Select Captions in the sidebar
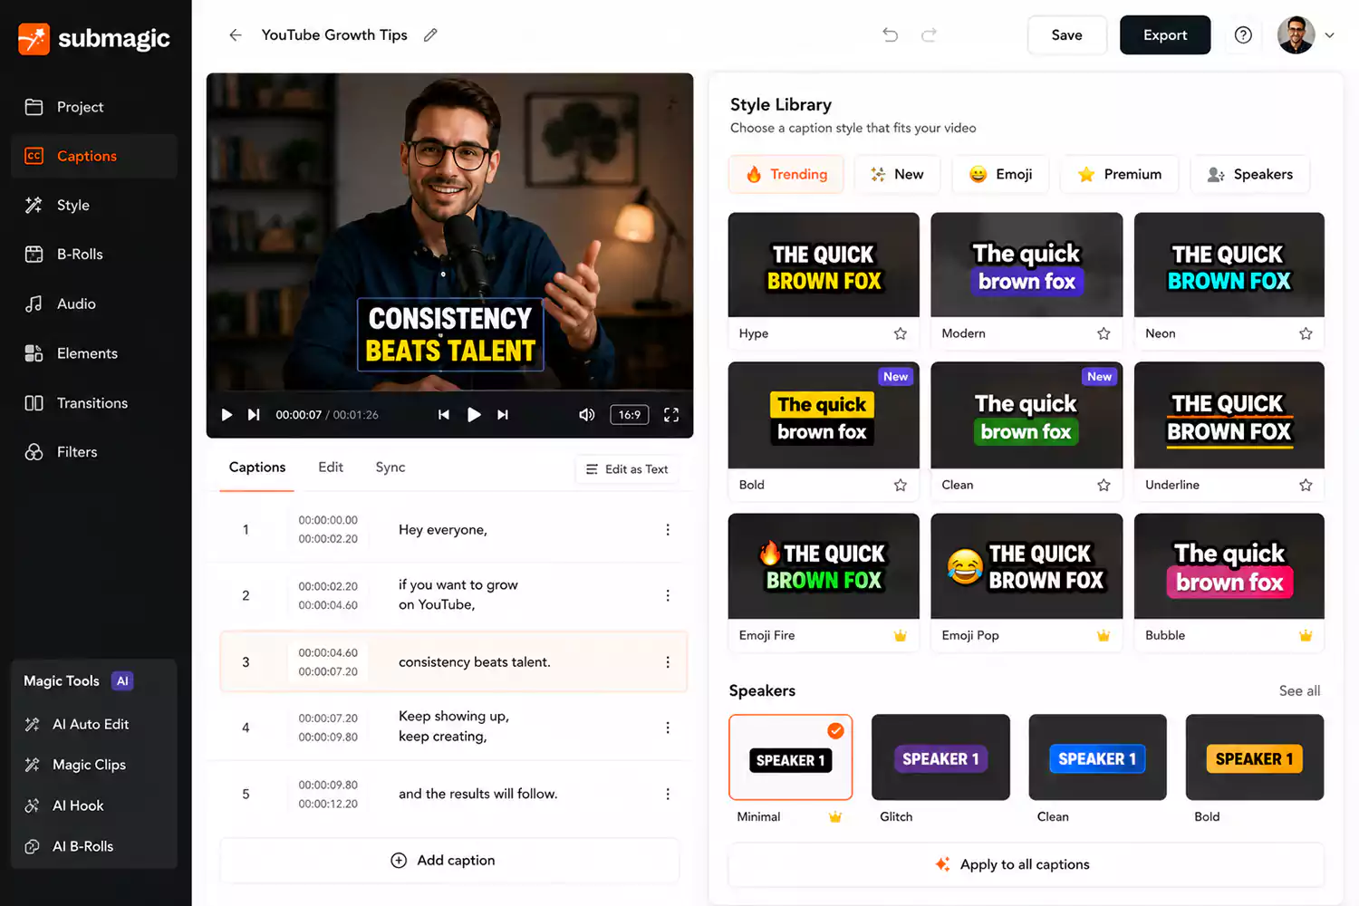Screen dimensions: 1359x906 pos(94,156)
